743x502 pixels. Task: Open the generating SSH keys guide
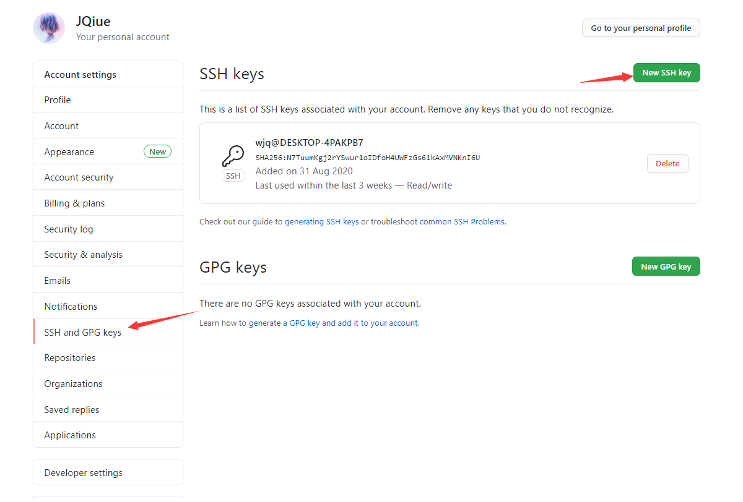321,221
